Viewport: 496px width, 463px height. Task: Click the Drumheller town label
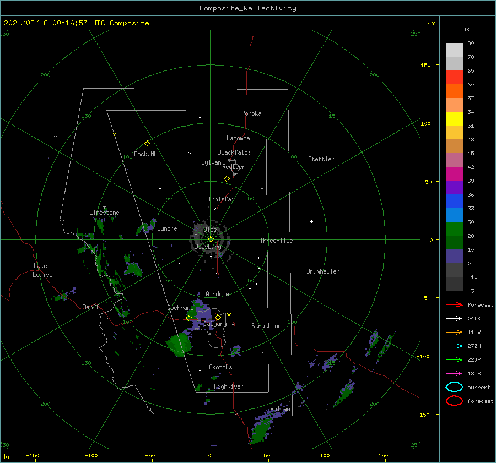(x=323, y=271)
